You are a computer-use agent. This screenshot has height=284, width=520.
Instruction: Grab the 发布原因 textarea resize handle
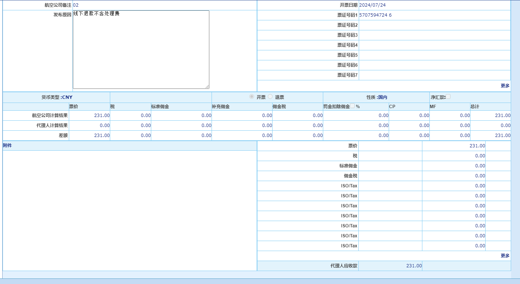coord(207,87)
